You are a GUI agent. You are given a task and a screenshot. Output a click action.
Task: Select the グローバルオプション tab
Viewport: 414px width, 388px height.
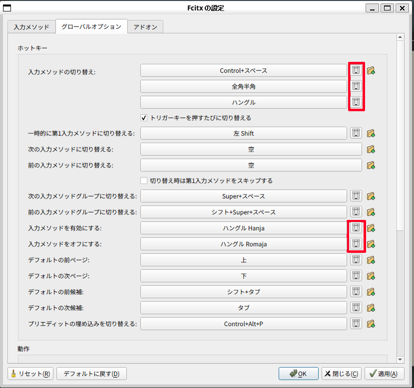[x=91, y=26]
